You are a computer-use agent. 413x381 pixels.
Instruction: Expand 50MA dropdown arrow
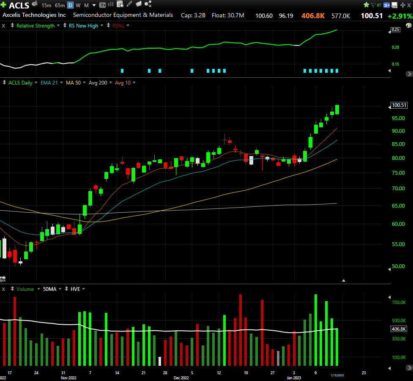pyautogui.click(x=60, y=289)
